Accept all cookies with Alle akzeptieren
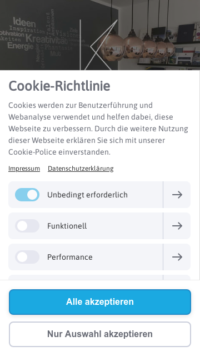Viewport: 200px width, 356px height. point(100,302)
